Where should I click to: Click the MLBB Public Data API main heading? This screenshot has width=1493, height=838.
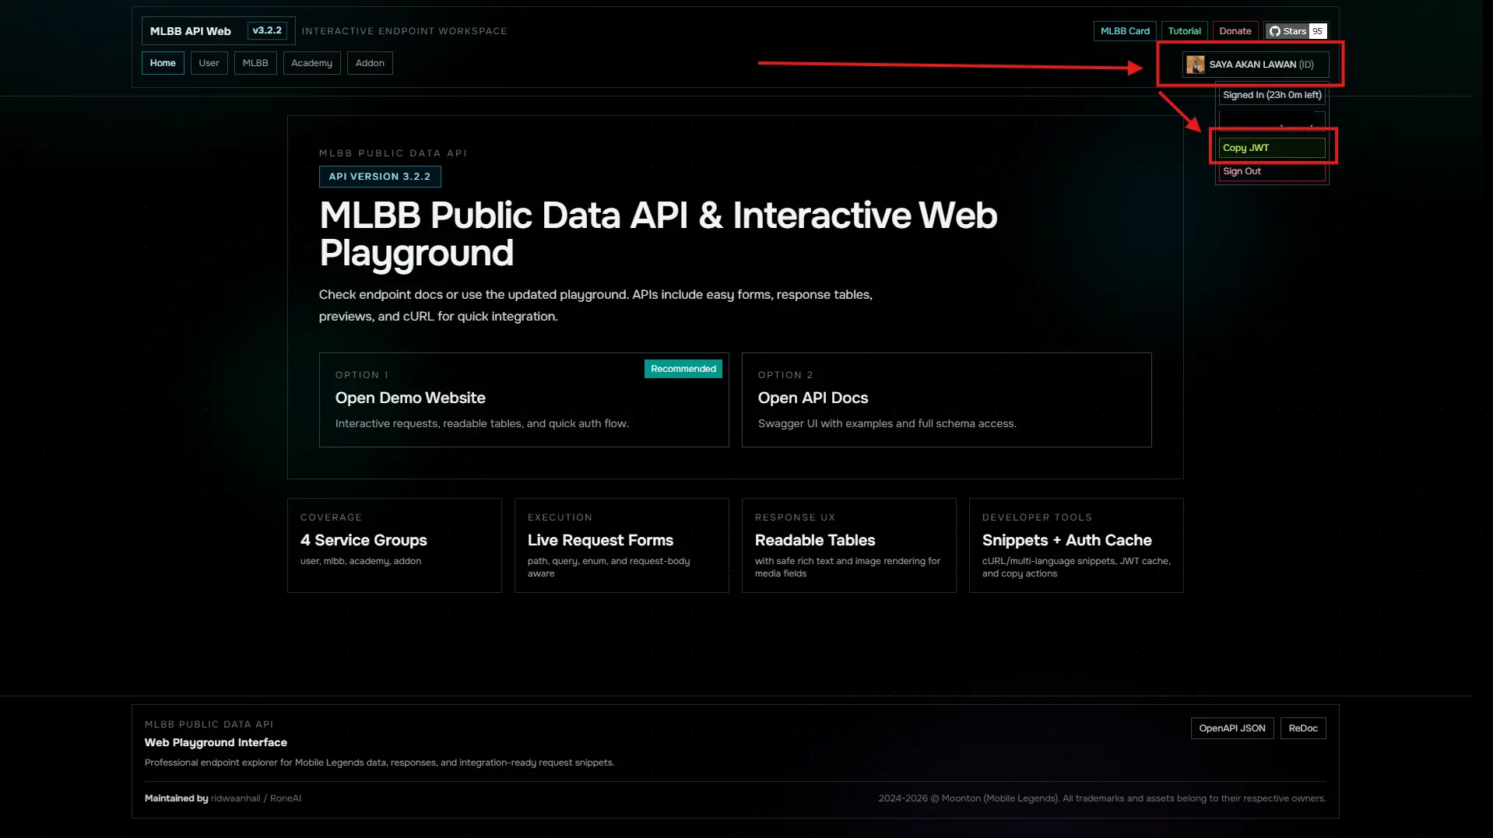pyautogui.click(x=658, y=234)
